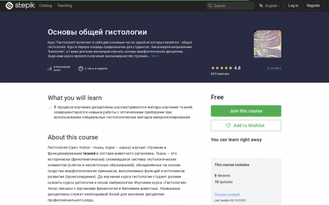Click the 8 lessons text
The height and width of the screenshot is (205, 329).
pos(223,175)
